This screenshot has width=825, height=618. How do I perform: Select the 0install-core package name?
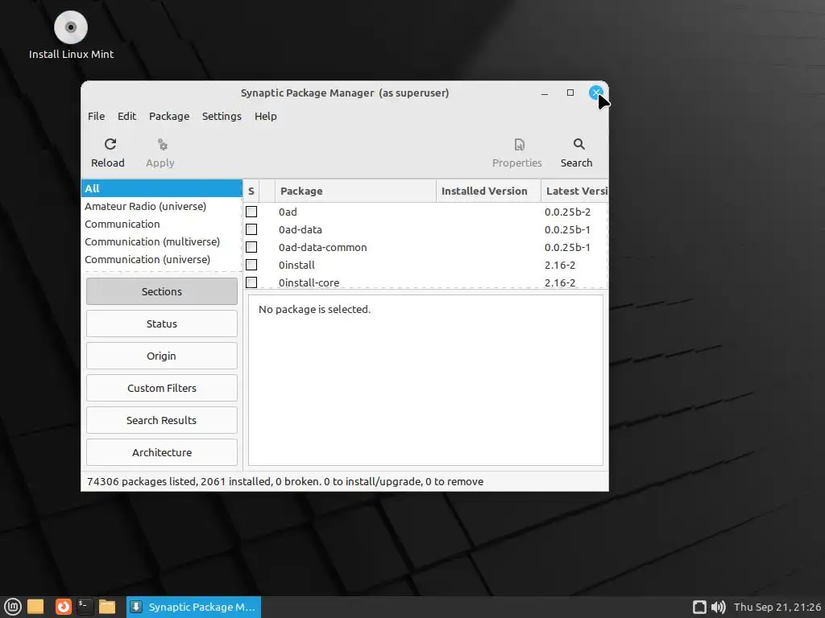(x=309, y=282)
